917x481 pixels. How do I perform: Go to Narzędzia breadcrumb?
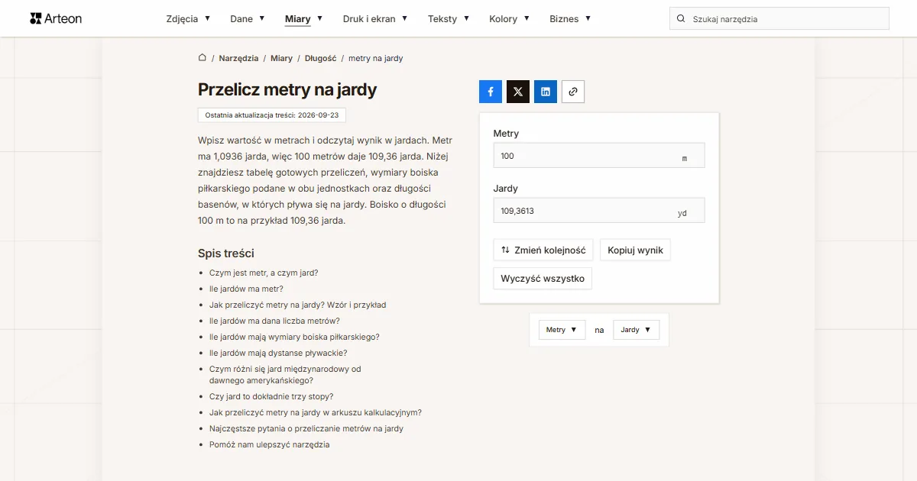tap(238, 58)
